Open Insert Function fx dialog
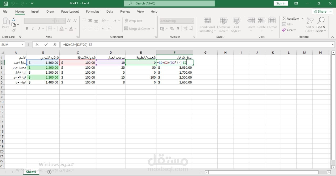This screenshot has width=336, height=176. [x=55, y=45]
